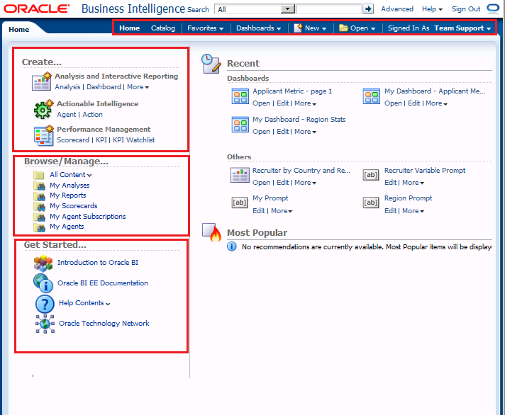
Task: Click the Performance Management icon
Action: (x=43, y=135)
